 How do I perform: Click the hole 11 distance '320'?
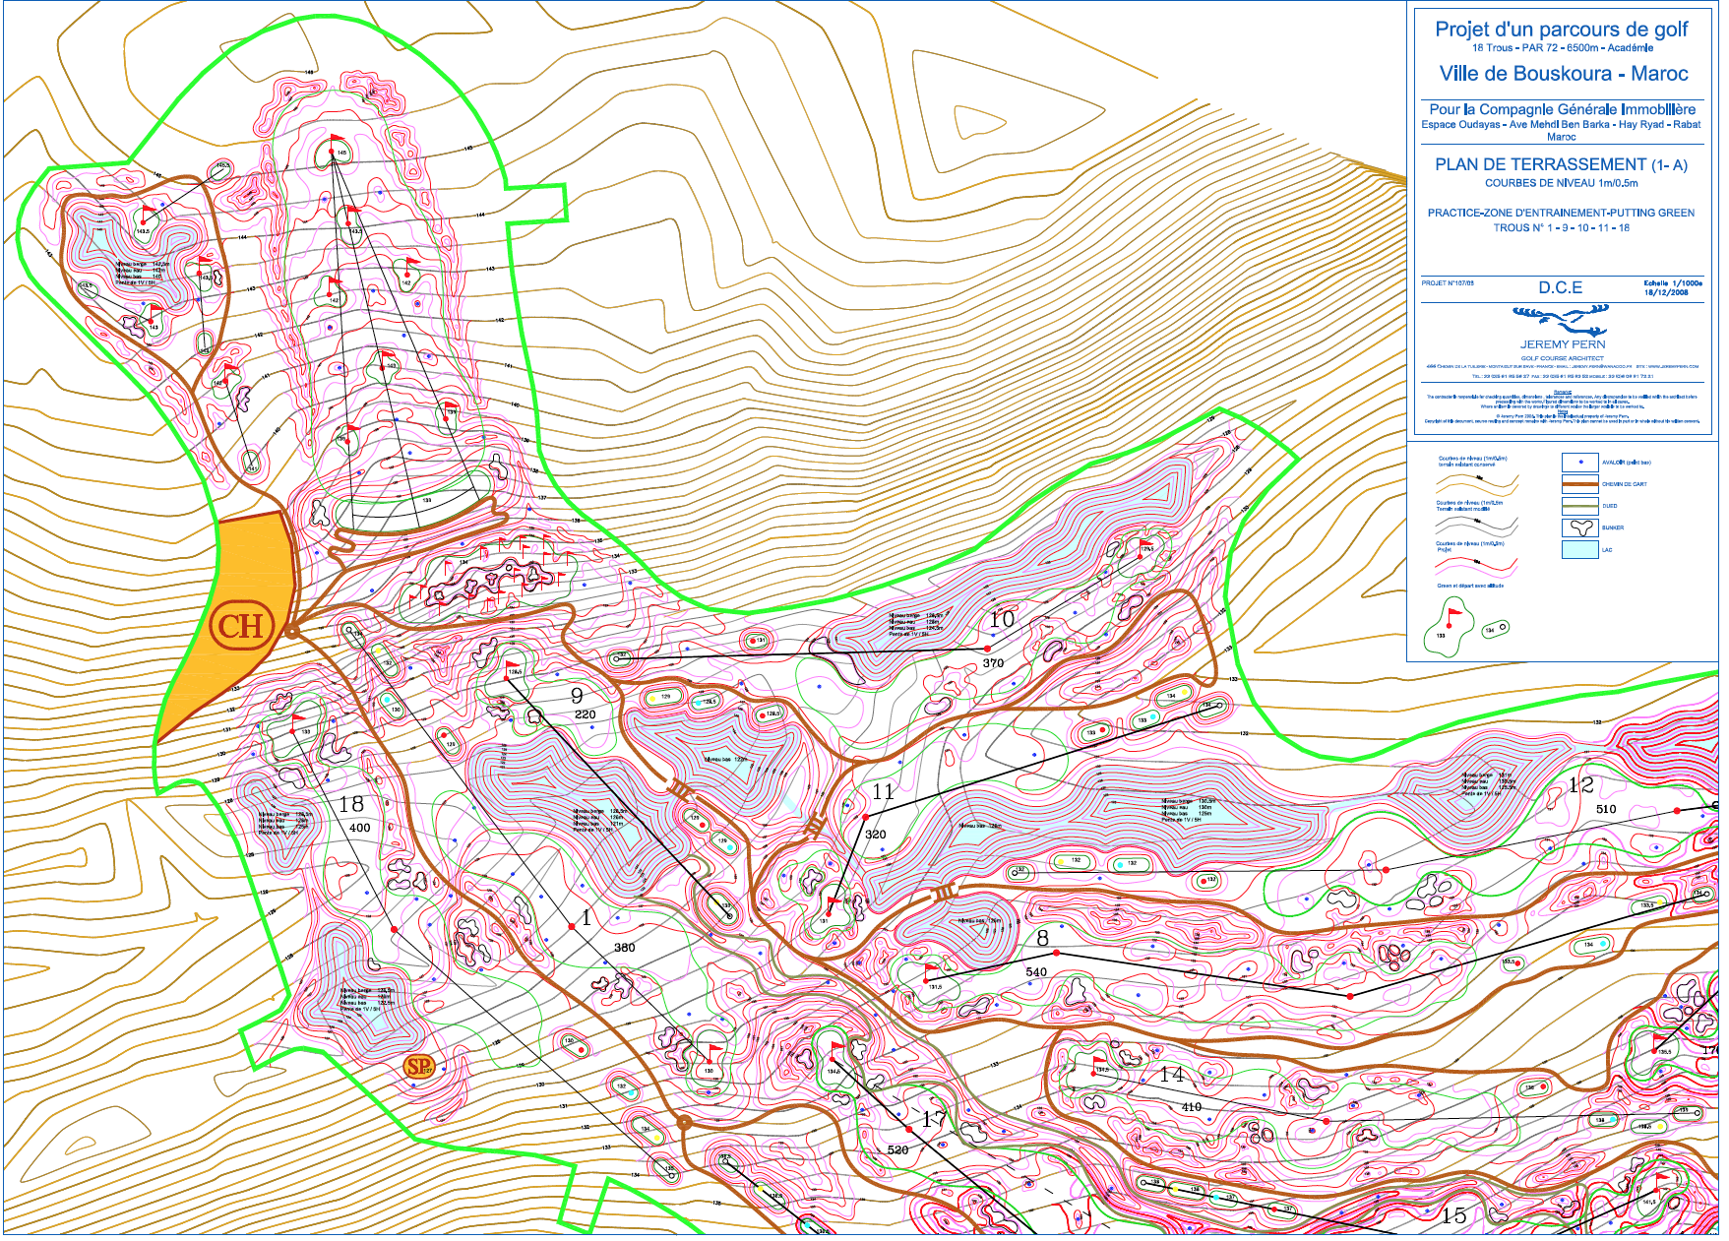(875, 834)
